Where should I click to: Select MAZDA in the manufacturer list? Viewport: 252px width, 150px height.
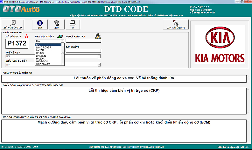click(48, 59)
